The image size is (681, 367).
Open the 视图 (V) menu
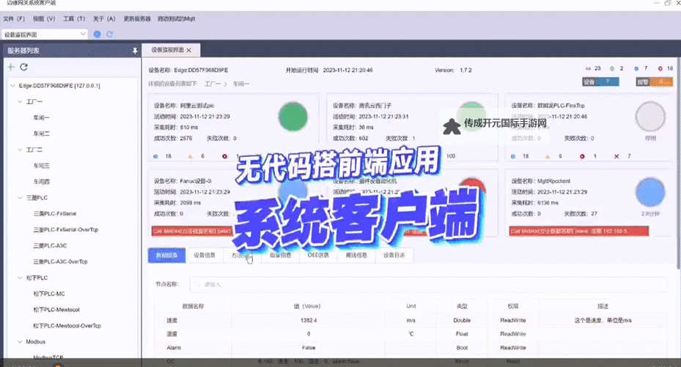point(44,18)
